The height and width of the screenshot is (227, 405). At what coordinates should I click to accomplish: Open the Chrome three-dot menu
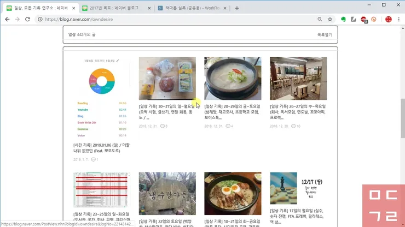399,19
